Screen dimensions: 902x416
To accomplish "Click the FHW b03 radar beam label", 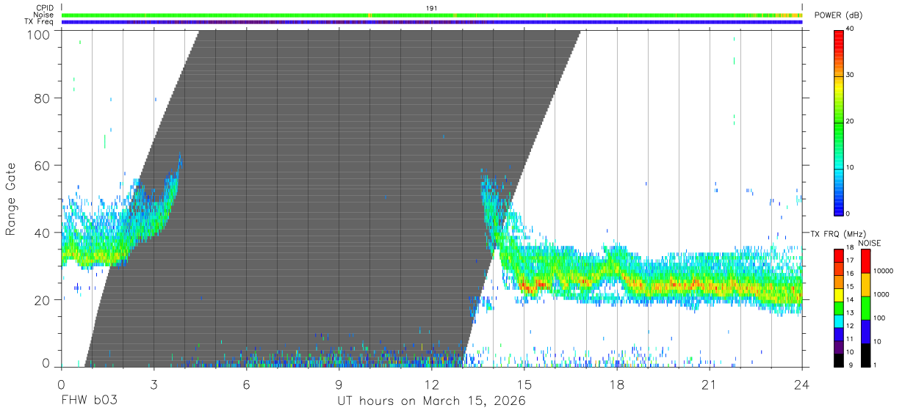I will pos(90,401).
